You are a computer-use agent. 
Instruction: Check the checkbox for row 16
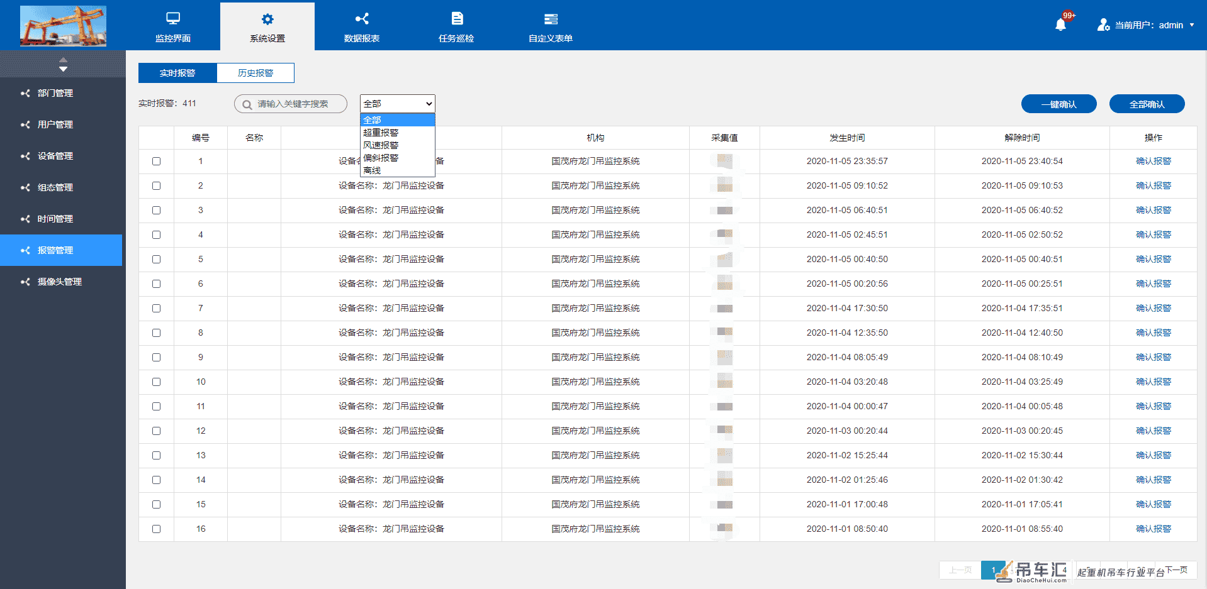click(156, 529)
